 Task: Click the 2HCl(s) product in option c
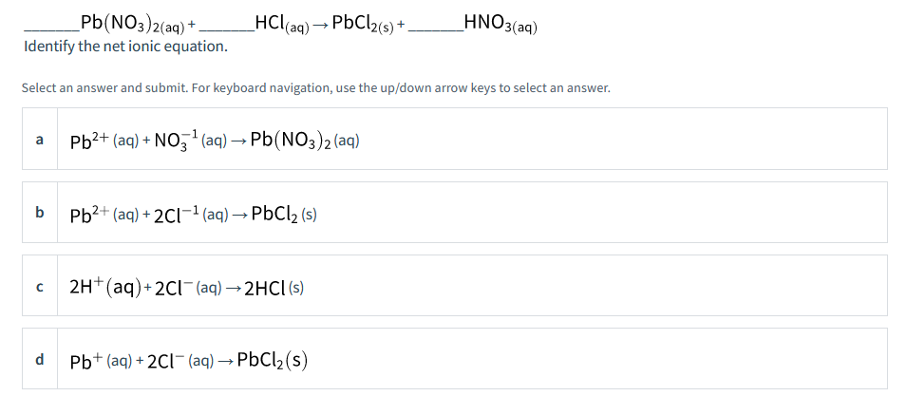(274, 288)
